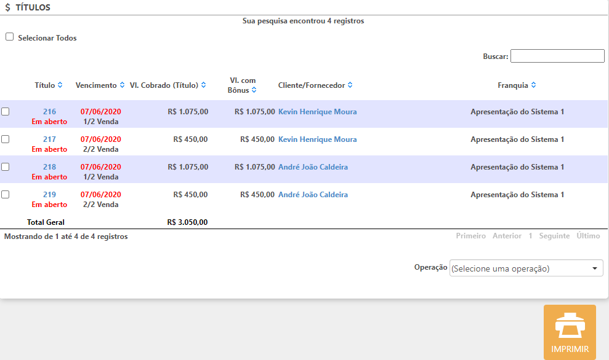Open the Operação dropdown
Screen dimensions: 609x360
[x=526, y=268]
